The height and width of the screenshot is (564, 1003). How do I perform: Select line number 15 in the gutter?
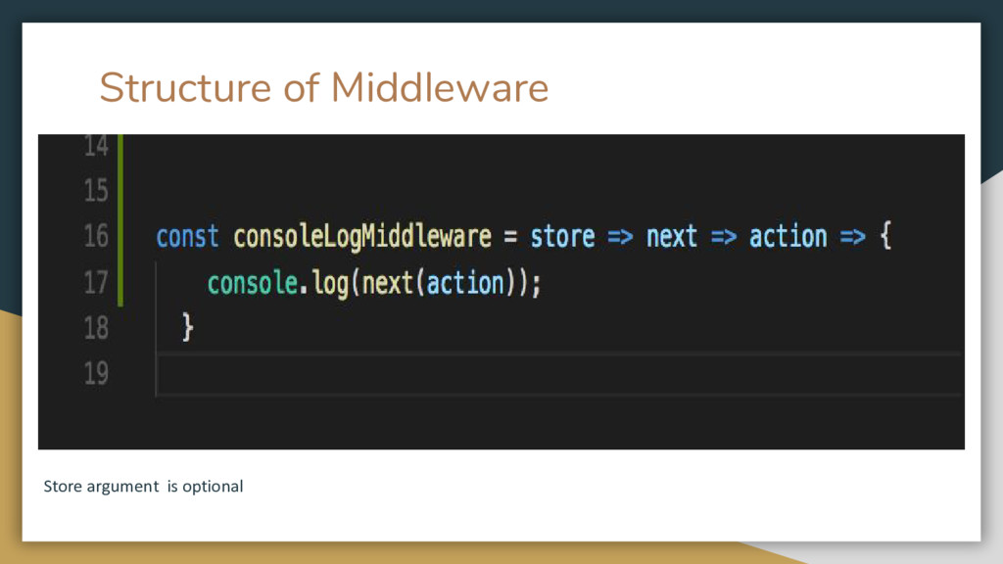96,191
